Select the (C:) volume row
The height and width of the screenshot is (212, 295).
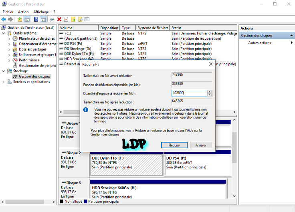coord(147,33)
